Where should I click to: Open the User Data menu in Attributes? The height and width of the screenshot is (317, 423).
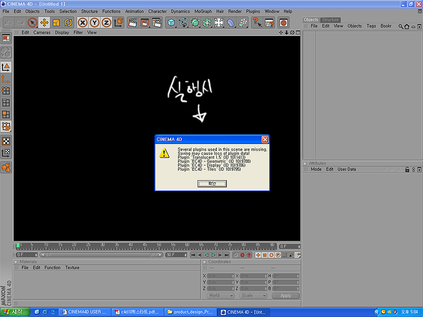(x=347, y=169)
